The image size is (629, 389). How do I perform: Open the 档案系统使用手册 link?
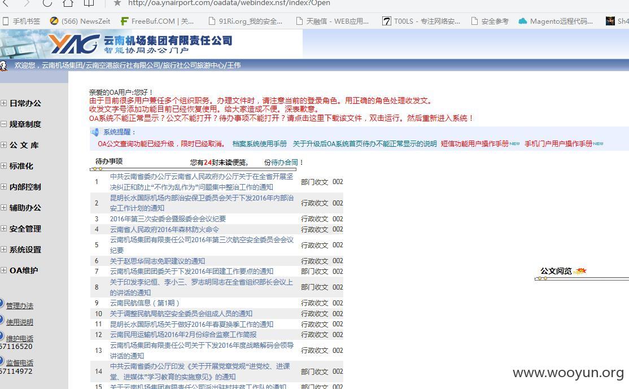260,143
